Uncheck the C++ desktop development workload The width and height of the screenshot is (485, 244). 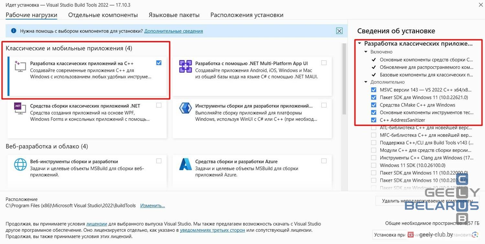click(159, 63)
